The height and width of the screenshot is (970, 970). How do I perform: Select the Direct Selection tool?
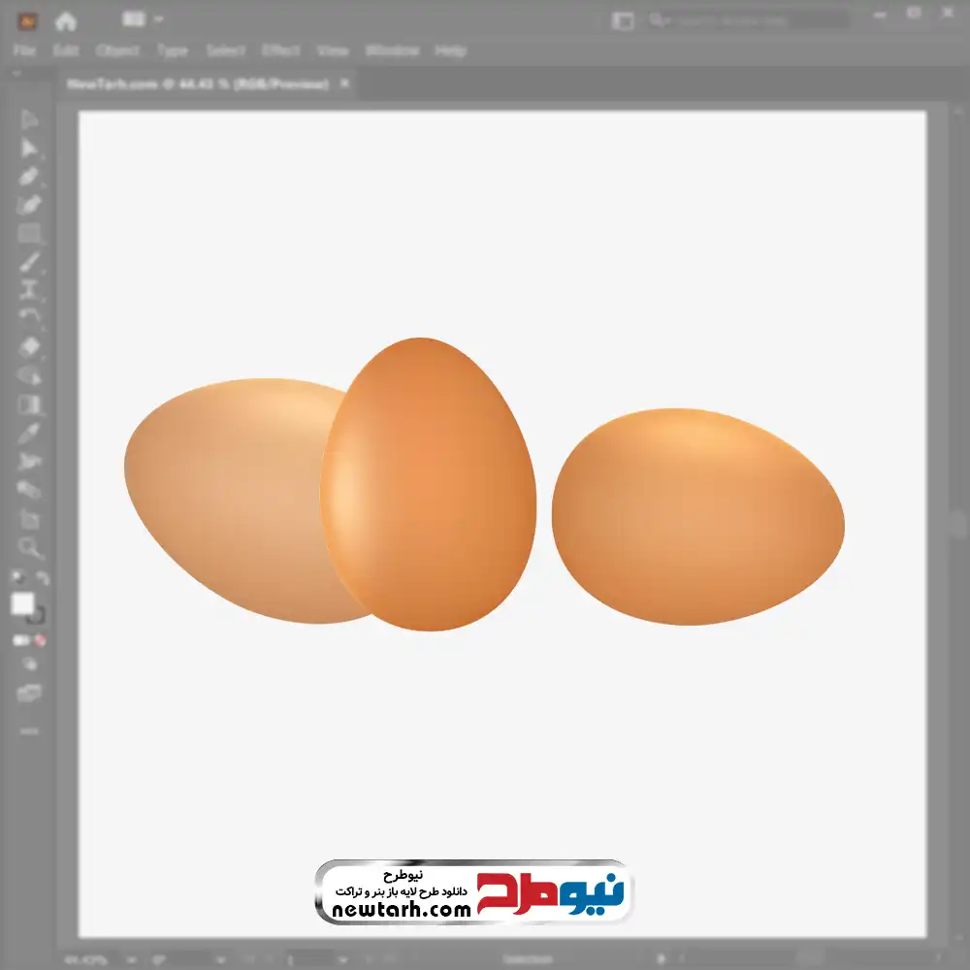click(29, 148)
